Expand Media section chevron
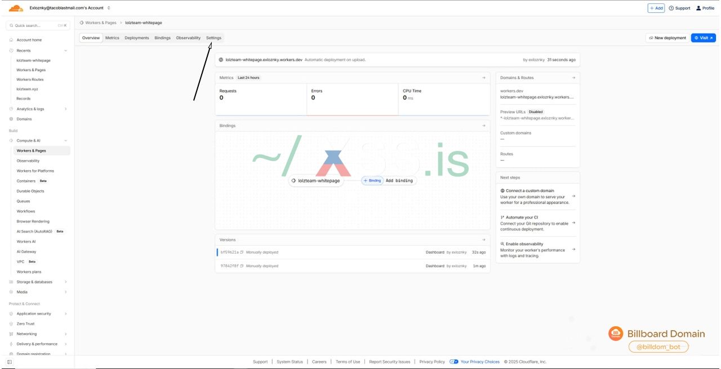This screenshot has height=369, width=721. pyautogui.click(x=65, y=292)
